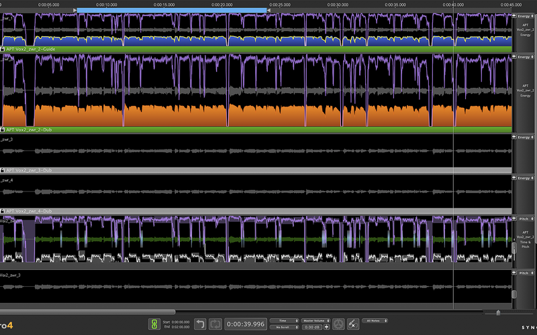
Task: Click the Vox2_zwr_3 bottom track name label
Action: [x=10, y=275]
